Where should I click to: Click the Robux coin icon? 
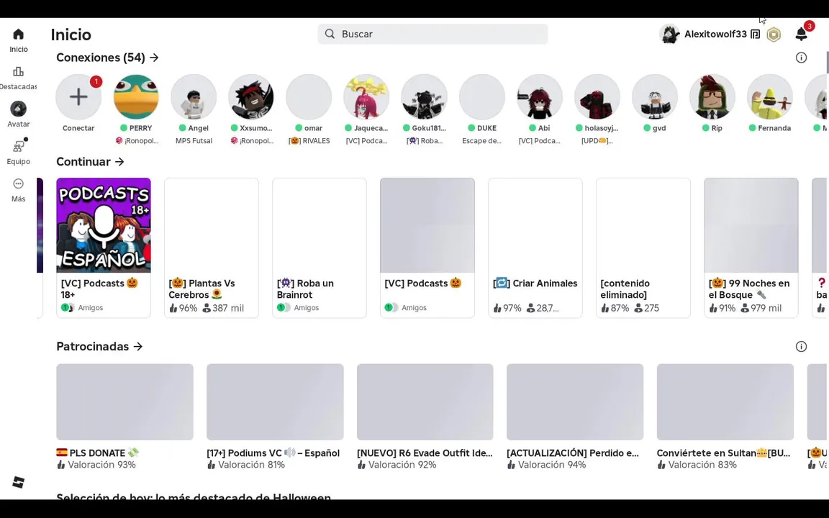tap(774, 35)
